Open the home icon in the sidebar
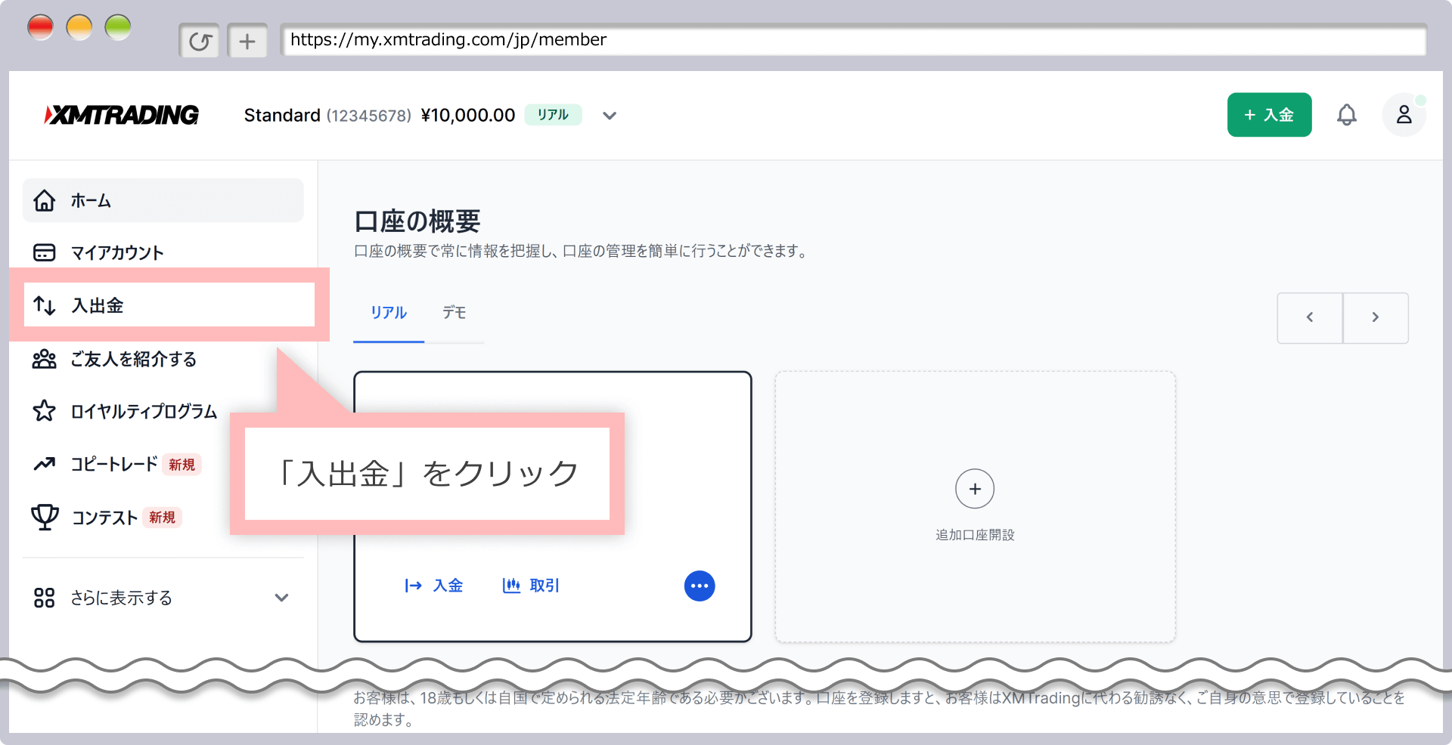 coord(44,200)
